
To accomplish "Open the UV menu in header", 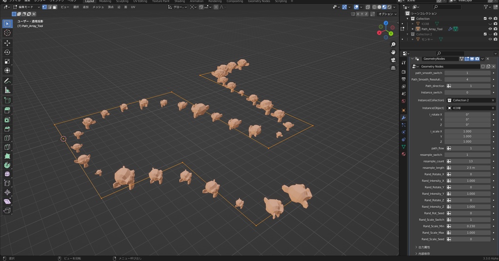I will pos(133,7).
